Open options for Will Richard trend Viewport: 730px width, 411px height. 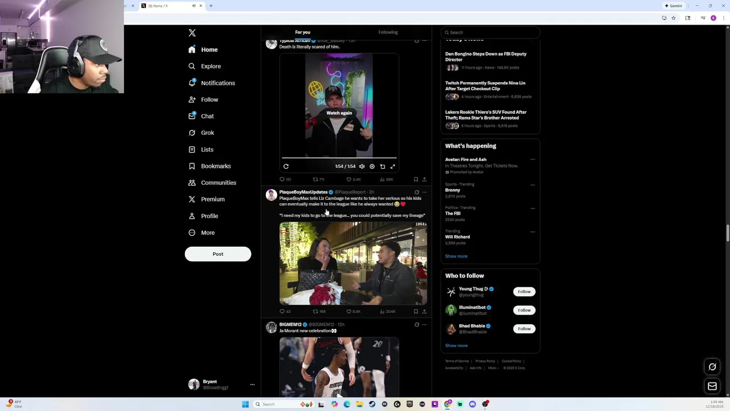pyautogui.click(x=533, y=232)
